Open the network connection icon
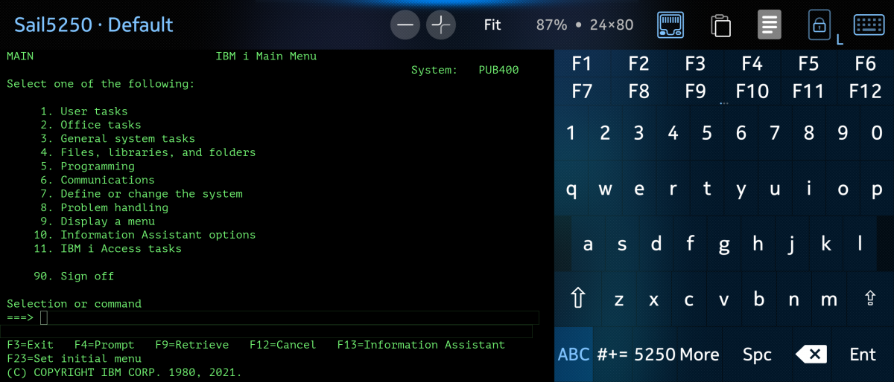894x382 pixels. (670, 25)
